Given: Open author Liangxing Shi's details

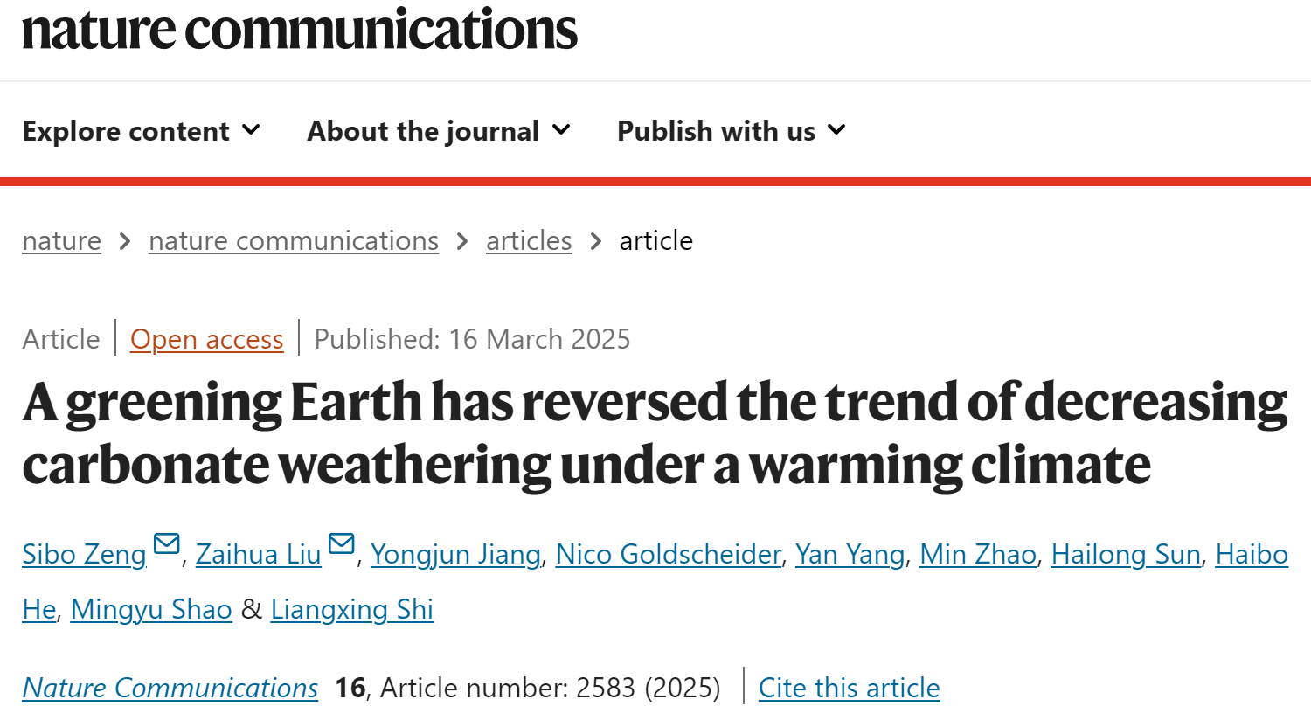Looking at the screenshot, I should pyautogui.click(x=351, y=609).
